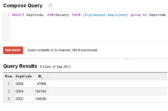Click the f0_ column header
The height and width of the screenshot is (111, 168).
(41, 76)
